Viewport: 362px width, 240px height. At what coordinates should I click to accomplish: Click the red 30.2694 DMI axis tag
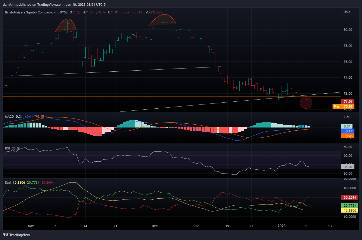[x=349, y=197]
